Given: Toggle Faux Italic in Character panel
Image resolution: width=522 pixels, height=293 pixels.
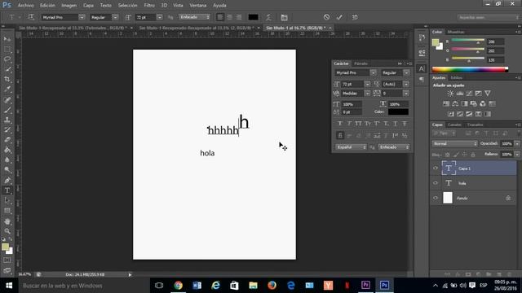Looking at the screenshot, I should (349, 124).
